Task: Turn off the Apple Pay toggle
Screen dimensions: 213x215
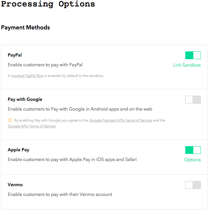Action: 193,150
